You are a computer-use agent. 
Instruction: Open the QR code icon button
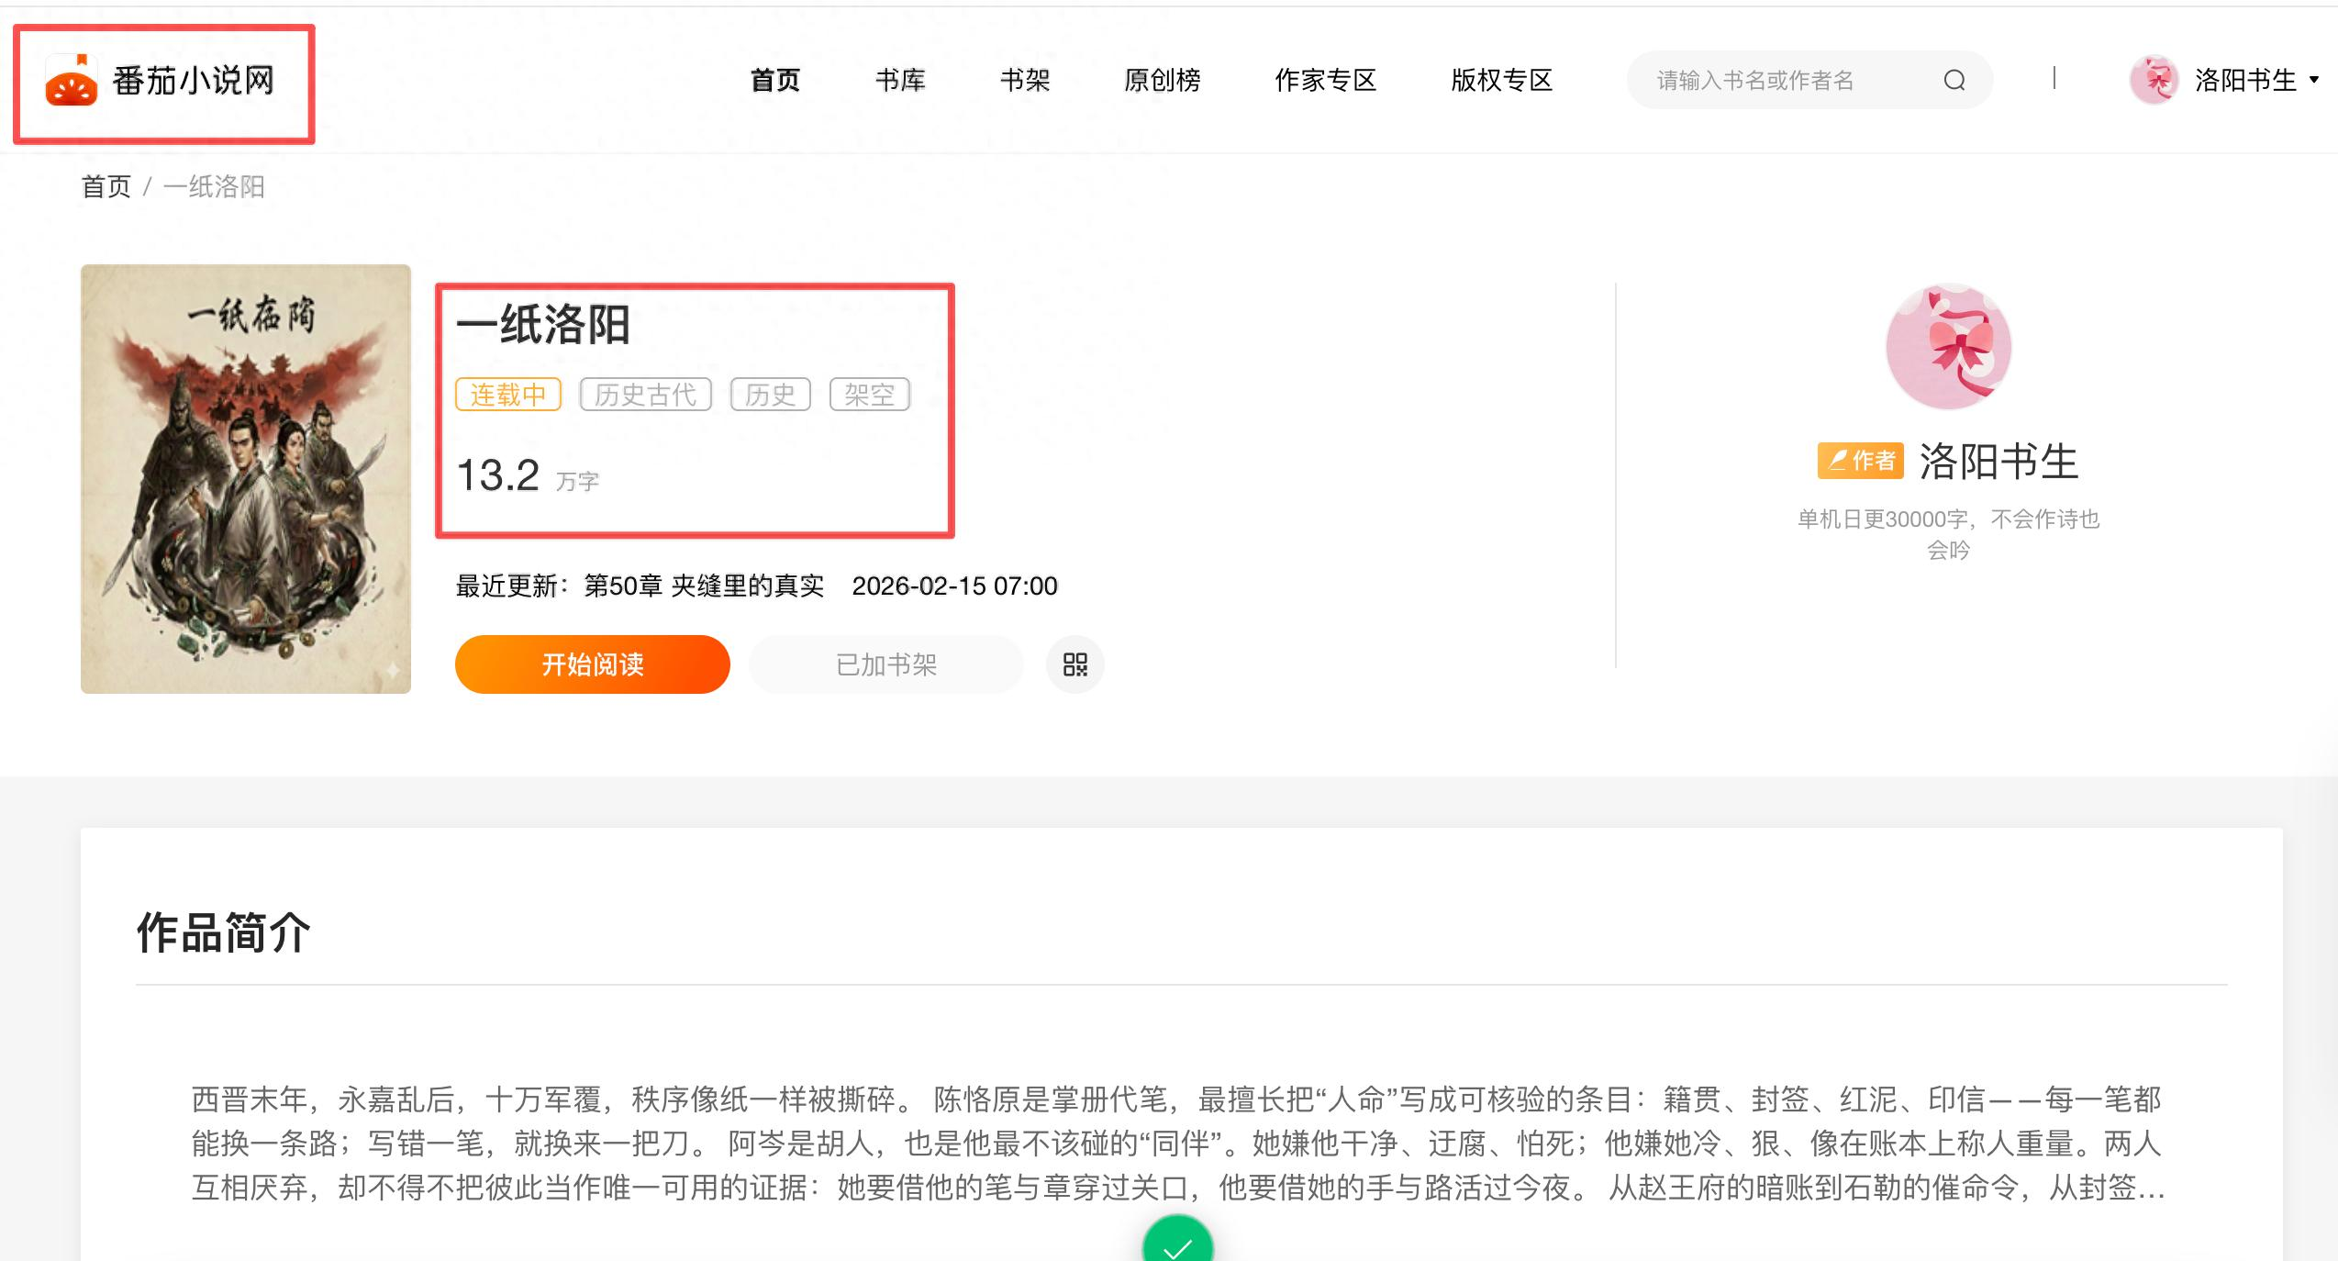[x=1074, y=664]
